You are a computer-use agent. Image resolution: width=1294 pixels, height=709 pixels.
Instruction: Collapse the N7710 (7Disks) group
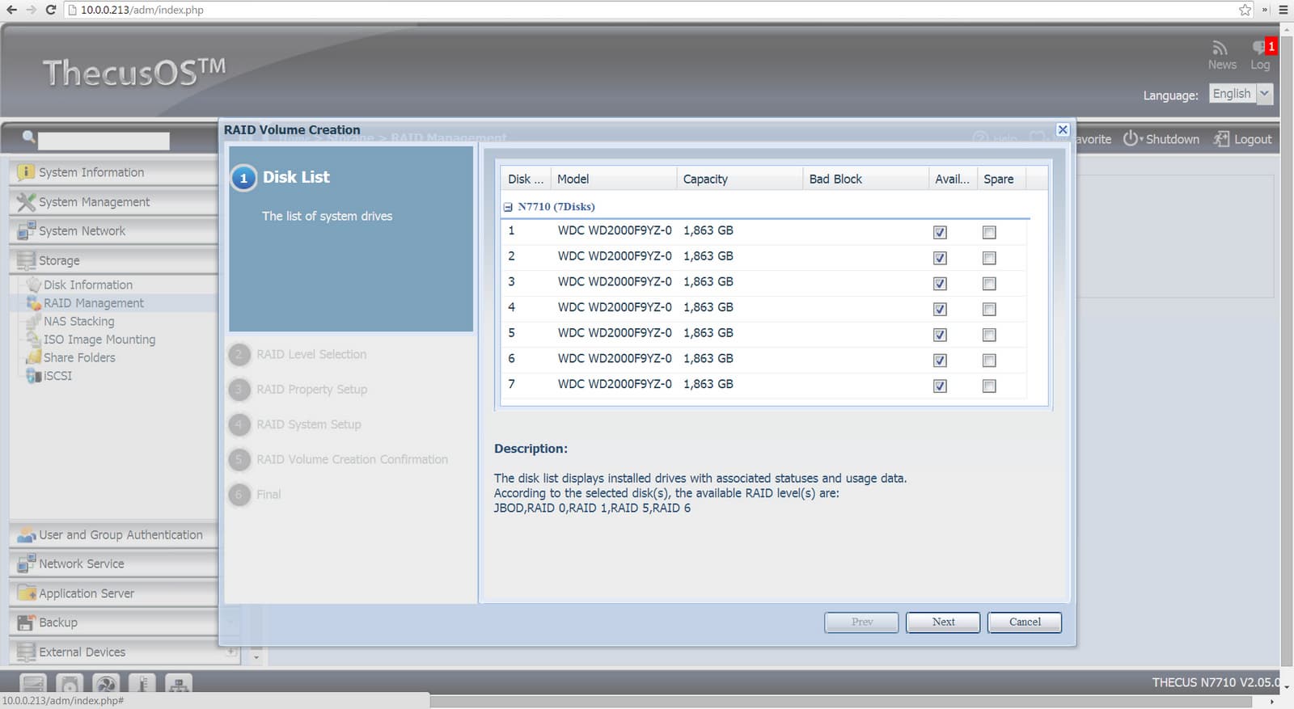coord(508,207)
